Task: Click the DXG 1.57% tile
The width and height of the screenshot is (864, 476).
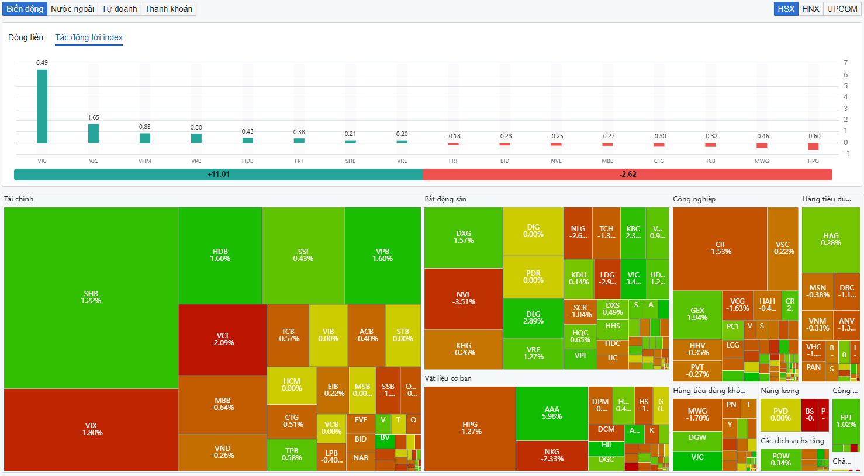Action: [464, 237]
